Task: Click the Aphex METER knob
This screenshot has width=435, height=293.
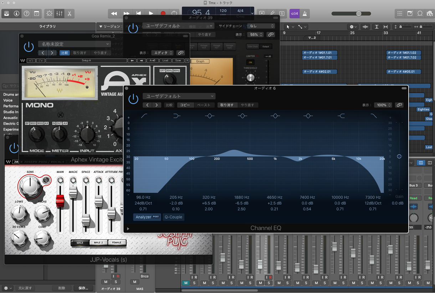Action: 59,134
